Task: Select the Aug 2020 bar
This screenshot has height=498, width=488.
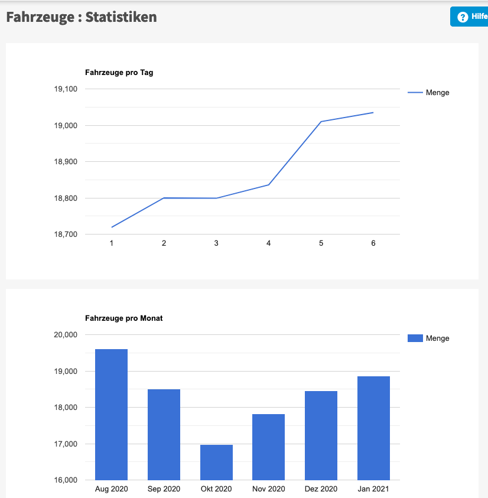Action: tap(111, 415)
